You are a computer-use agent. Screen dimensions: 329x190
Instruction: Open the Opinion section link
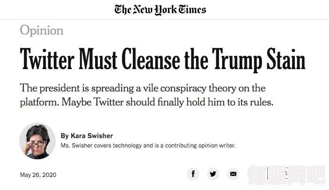42,30
